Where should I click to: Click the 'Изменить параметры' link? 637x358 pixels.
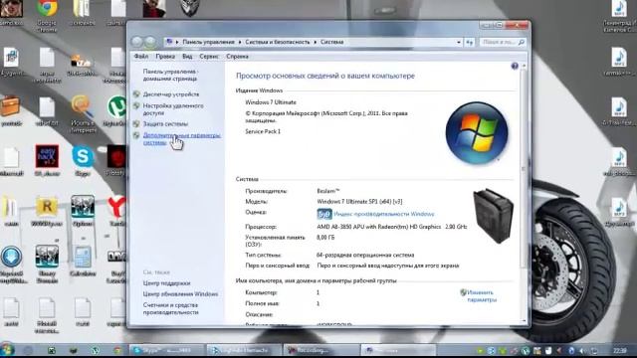(482, 296)
